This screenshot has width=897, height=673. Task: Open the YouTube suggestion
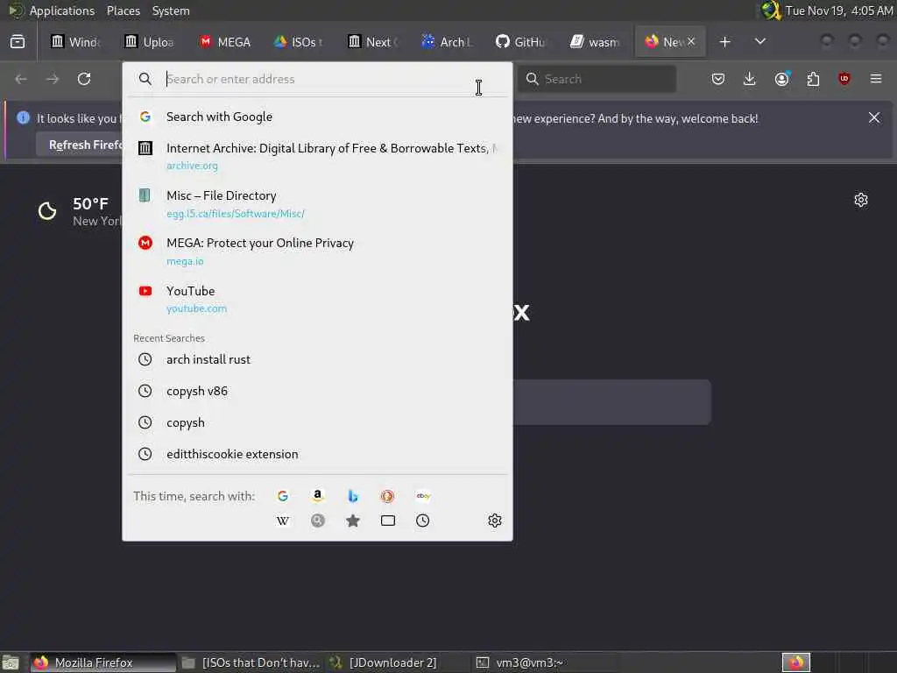click(317, 299)
